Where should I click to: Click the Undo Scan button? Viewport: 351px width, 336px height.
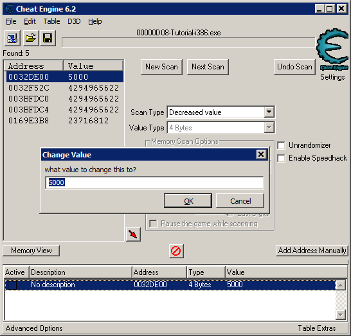tap(294, 67)
